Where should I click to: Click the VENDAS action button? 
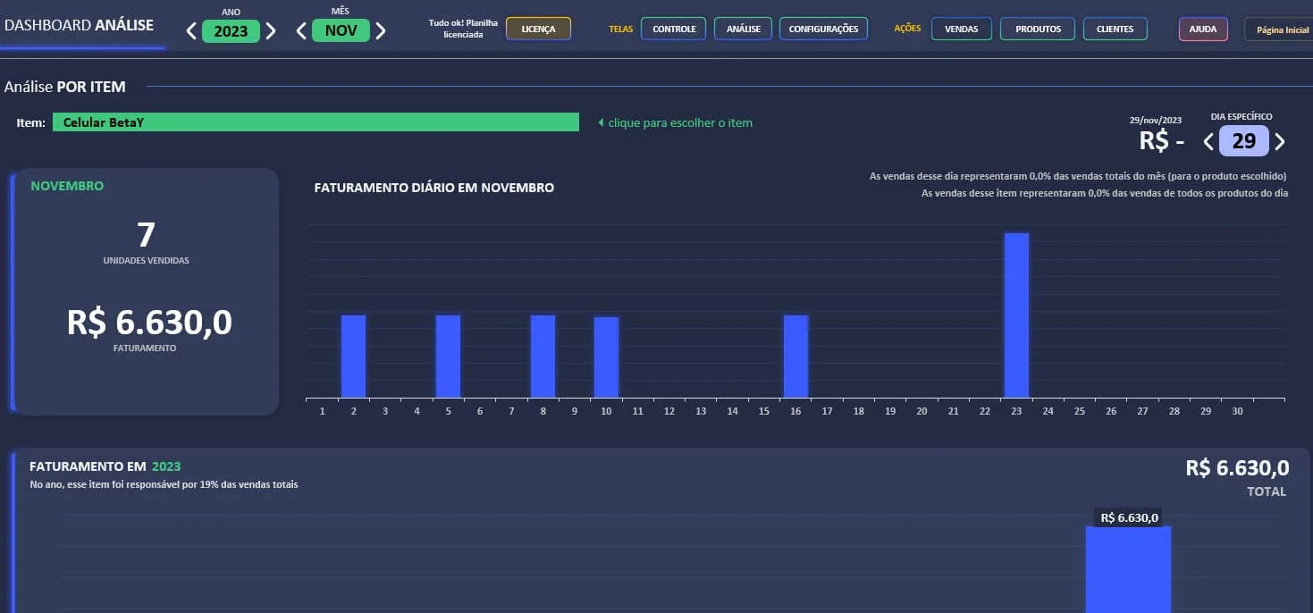point(962,29)
